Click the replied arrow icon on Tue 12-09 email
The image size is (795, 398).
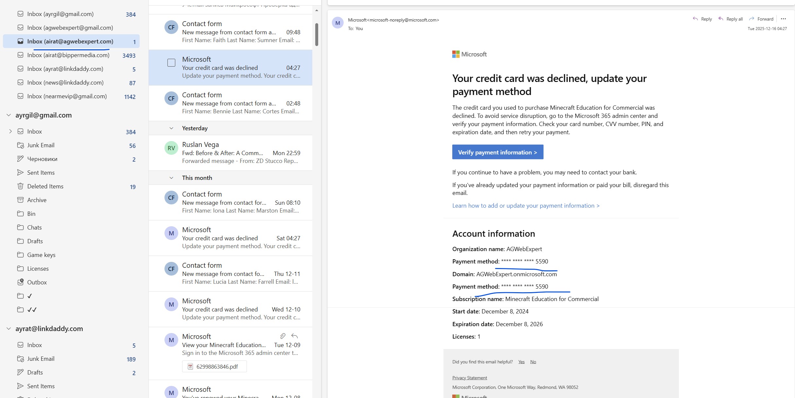(294, 336)
